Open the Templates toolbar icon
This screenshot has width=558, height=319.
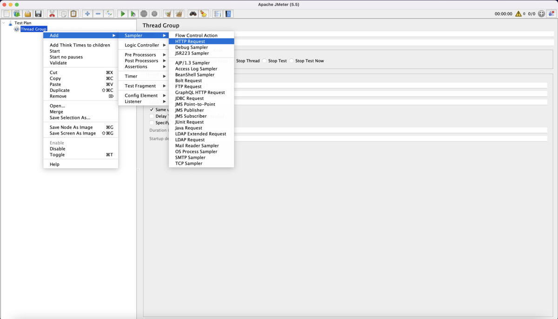pos(17,14)
